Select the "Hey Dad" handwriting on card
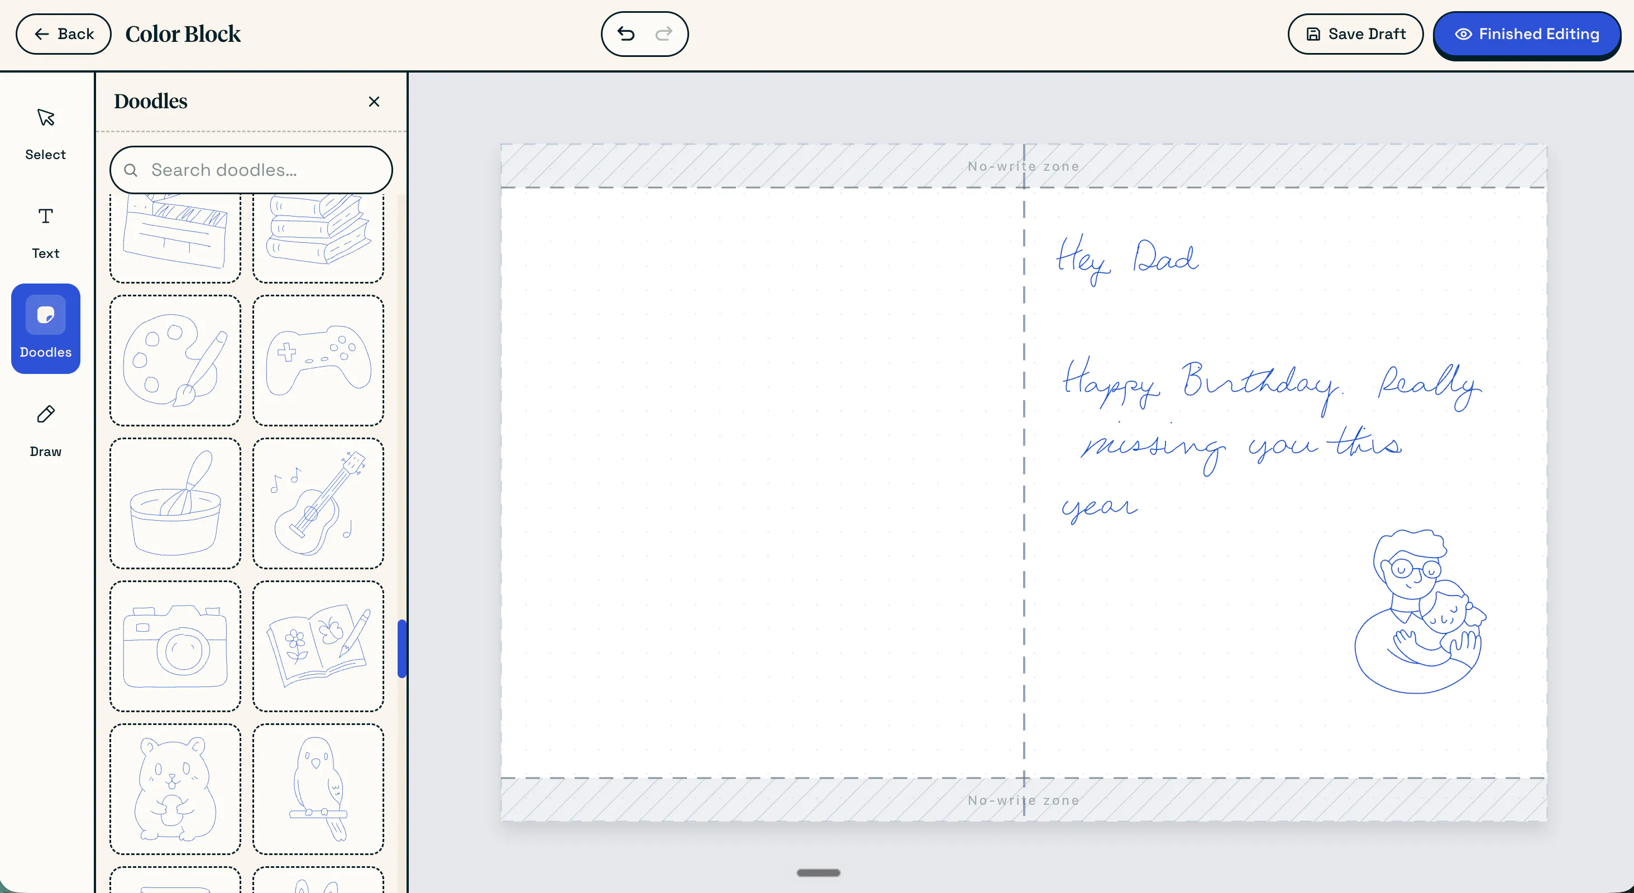This screenshot has height=893, width=1634. point(1127,260)
